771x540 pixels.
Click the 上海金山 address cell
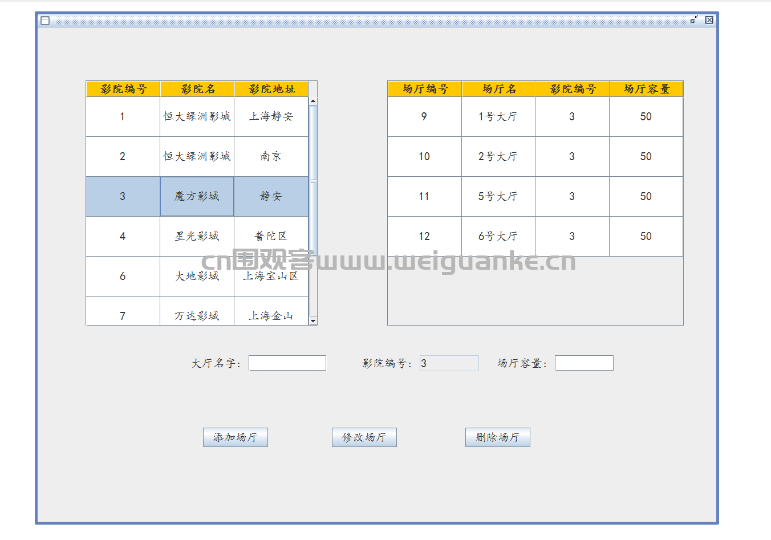coord(271,311)
